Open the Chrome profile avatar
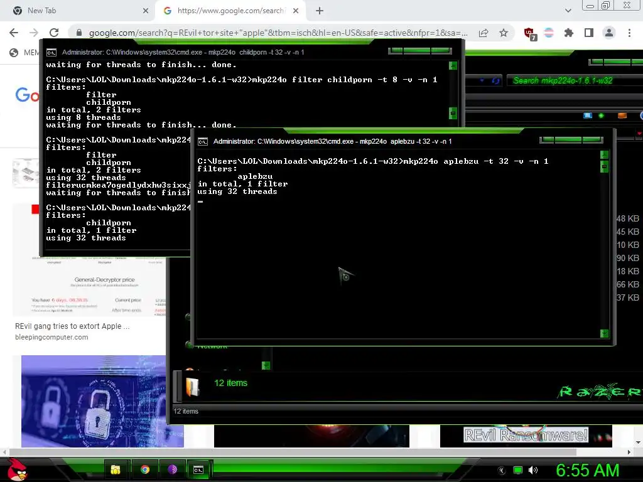 coord(609,33)
